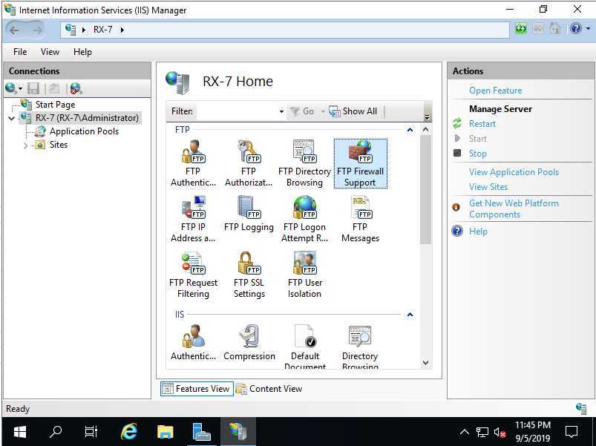This screenshot has width=596, height=446.
Task: Navigate forward with the Forward arrow
Action: coord(37,30)
